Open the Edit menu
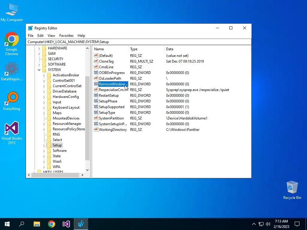The width and height of the screenshot is (307, 230). (40, 36)
